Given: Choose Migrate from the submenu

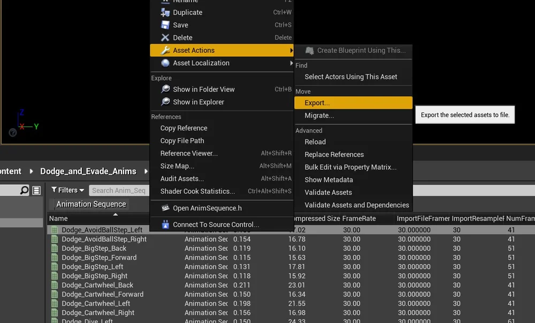Looking at the screenshot, I should pos(319,115).
